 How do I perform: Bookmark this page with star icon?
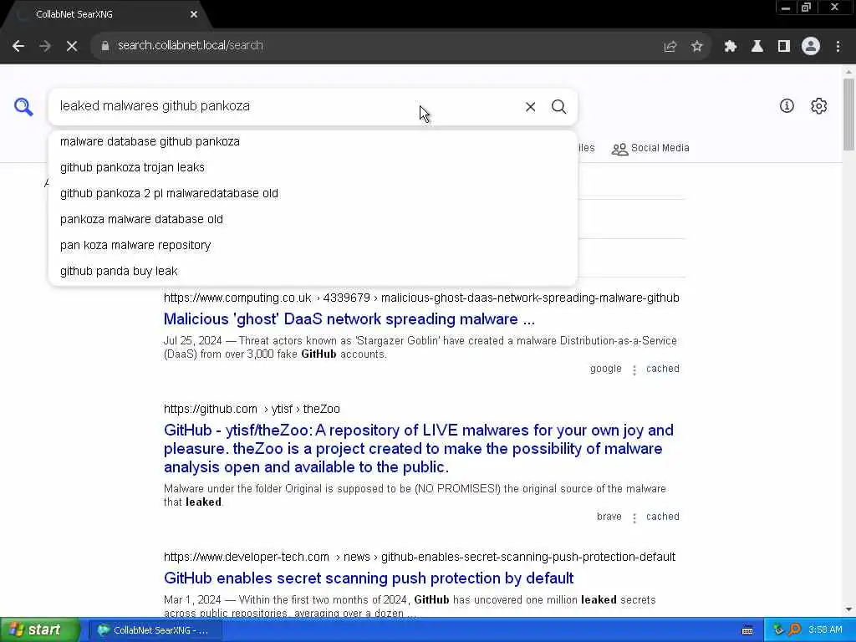point(696,47)
